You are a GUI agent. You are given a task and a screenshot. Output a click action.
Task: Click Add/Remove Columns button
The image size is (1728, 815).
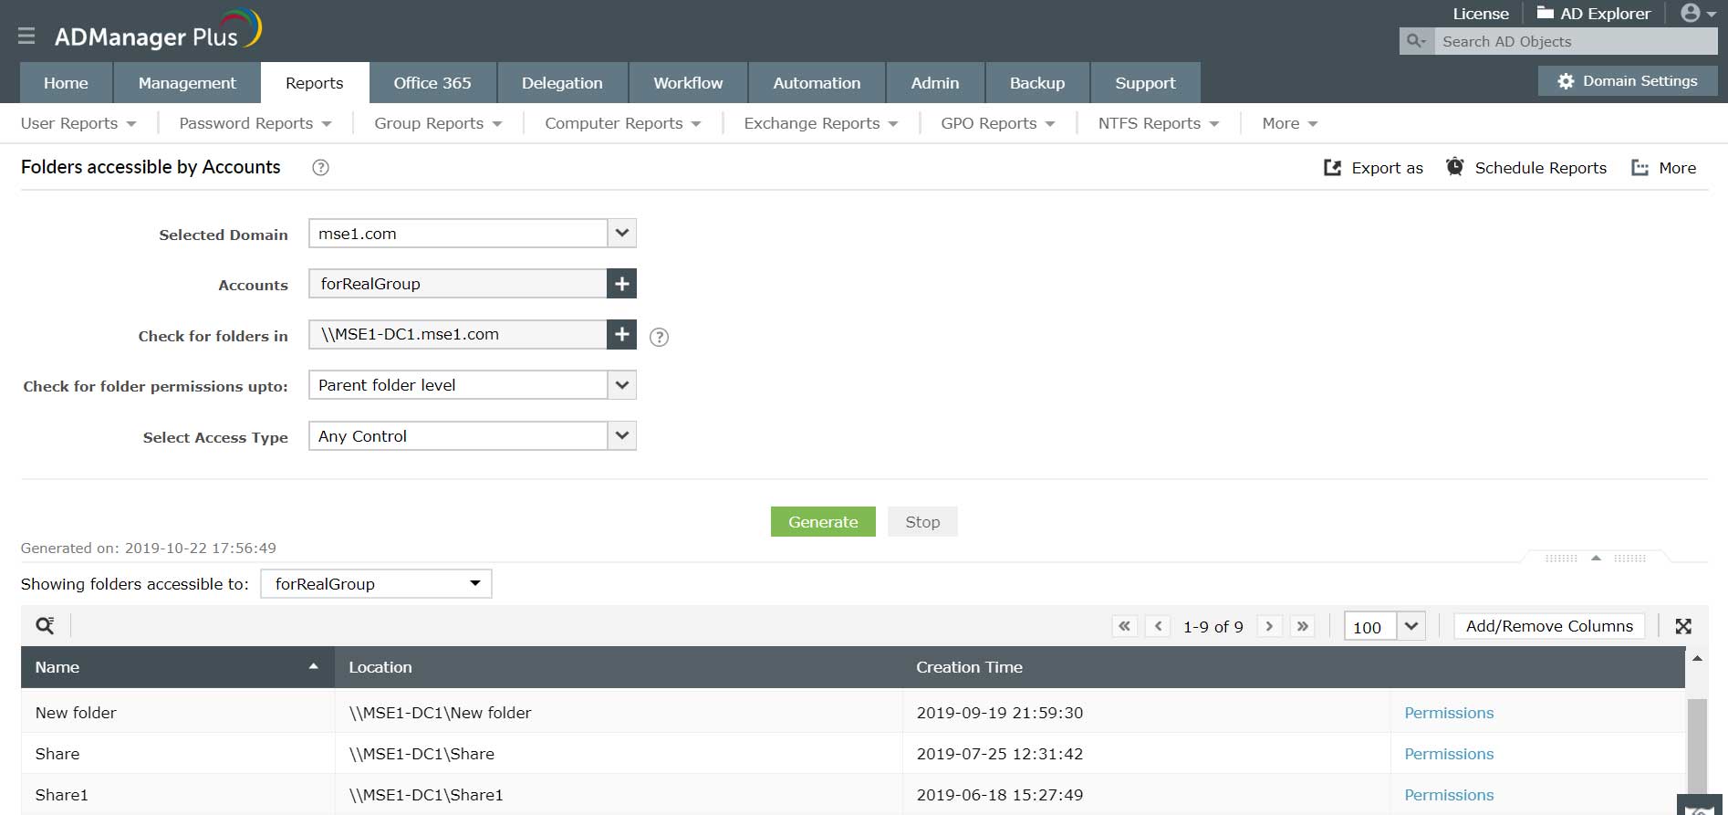(x=1549, y=626)
